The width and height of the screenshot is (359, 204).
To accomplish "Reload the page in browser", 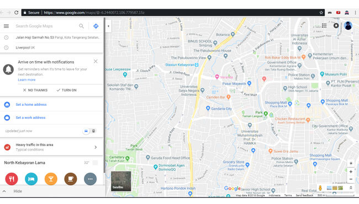I will [x=16, y=13].
